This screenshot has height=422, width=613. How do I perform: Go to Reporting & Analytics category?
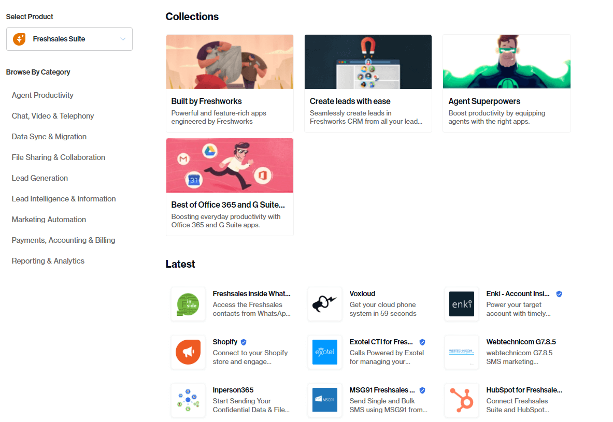pyautogui.click(x=48, y=261)
